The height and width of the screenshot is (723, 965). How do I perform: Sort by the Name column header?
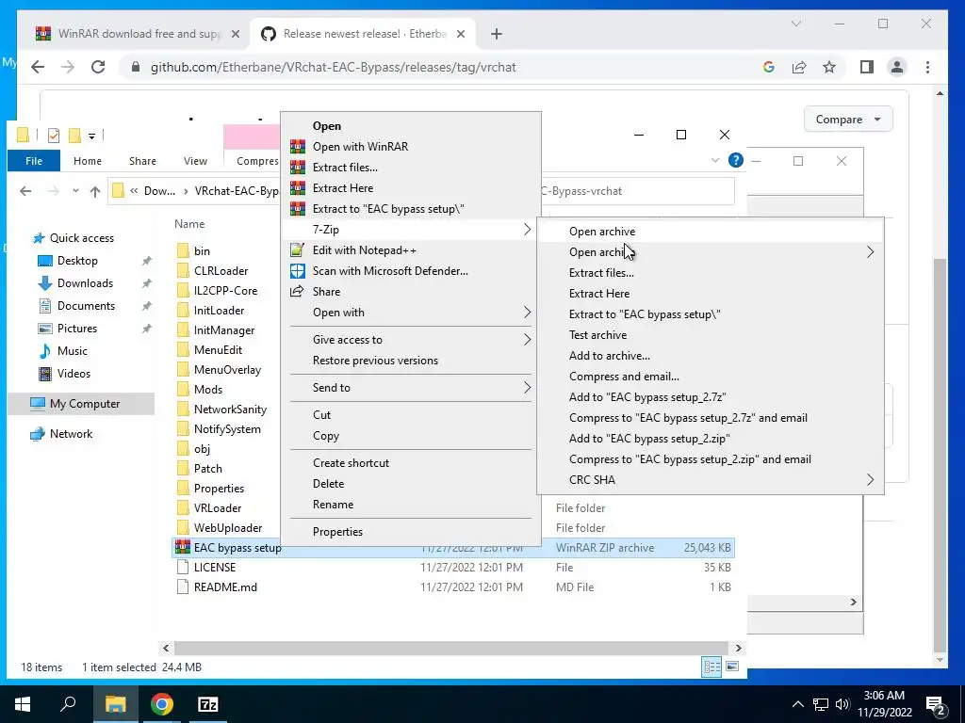188,224
